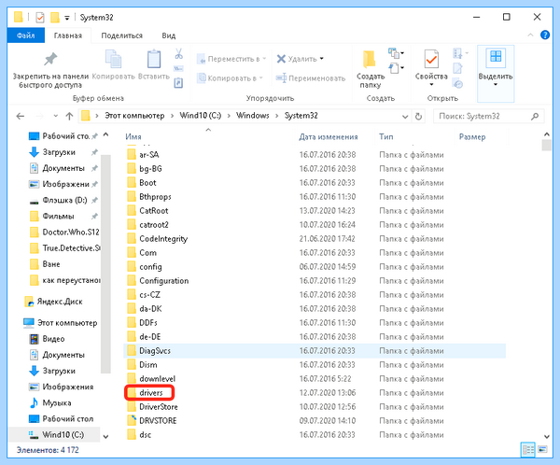Image resolution: width=560 pixels, height=465 pixels.
Task: Click the Up arrow navigation button
Action: pyautogui.click(x=69, y=116)
